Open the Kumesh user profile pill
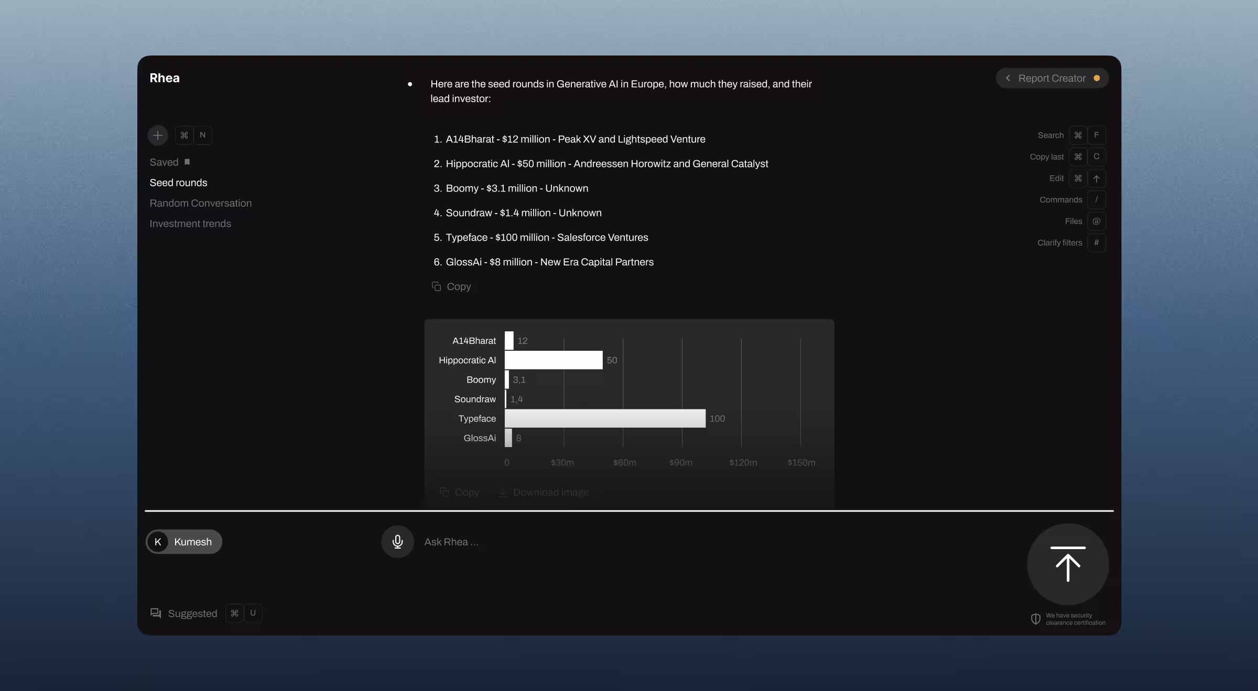The width and height of the screenshot is (1258, 691). [x=184, y=542]
